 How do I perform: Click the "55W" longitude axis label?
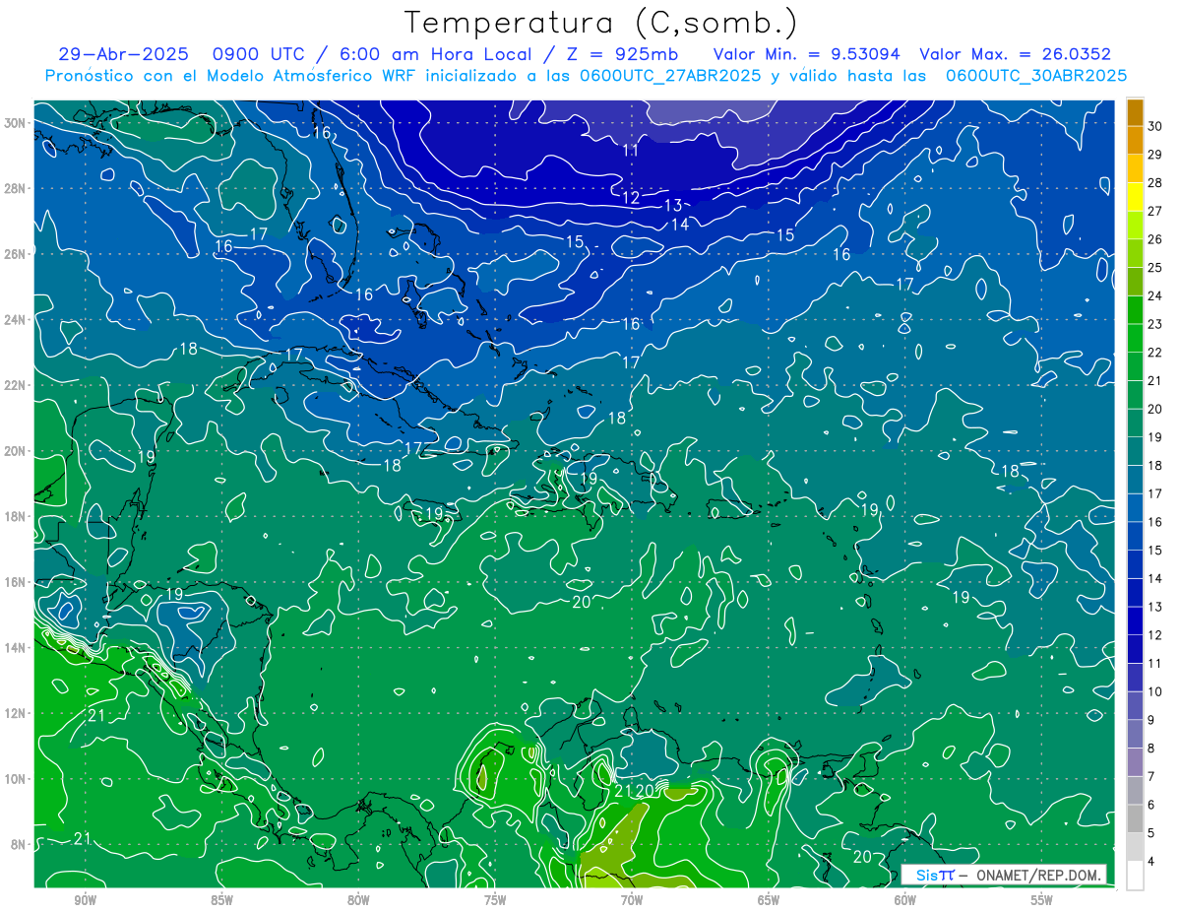[x=1041, y=900]
